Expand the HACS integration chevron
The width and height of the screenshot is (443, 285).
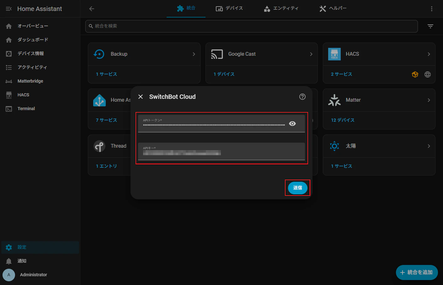[x=429, y=54]
